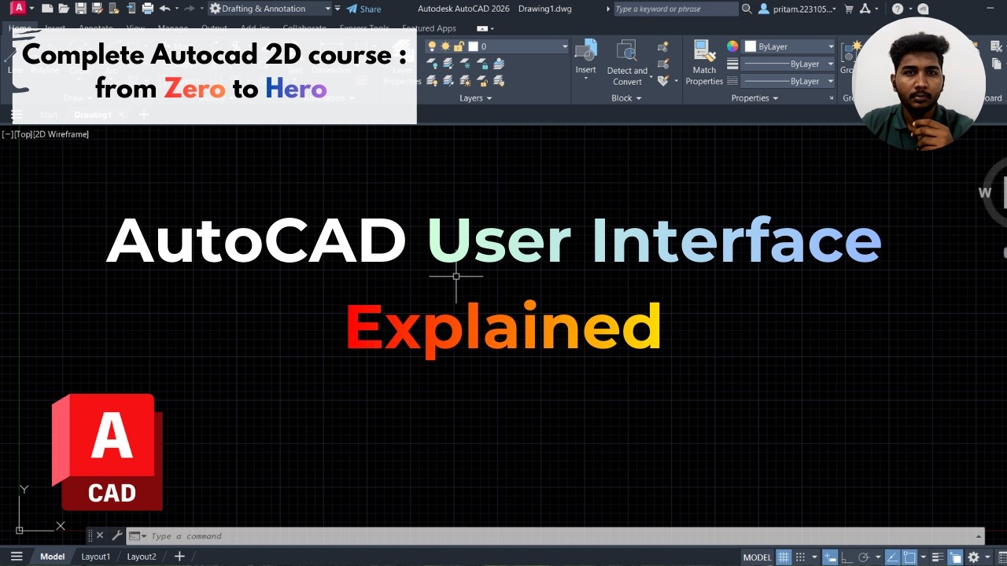Click the Redo arrow icon
The image size is (1007, 566).
(189, 9)
